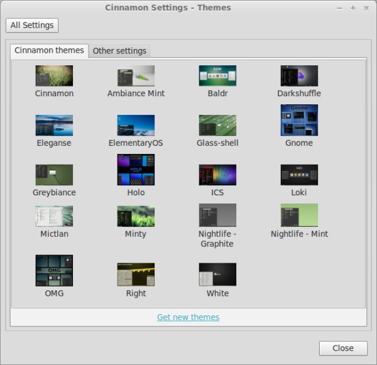The height and width of the screenshot is (365, 377).
Task: Select the Glass-shell theme thumbnail
Action: (217, 125)
